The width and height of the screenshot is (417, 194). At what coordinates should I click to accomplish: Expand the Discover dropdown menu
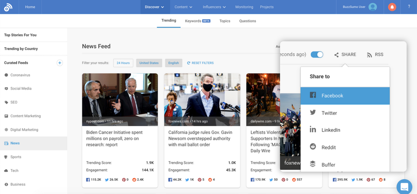154,7
